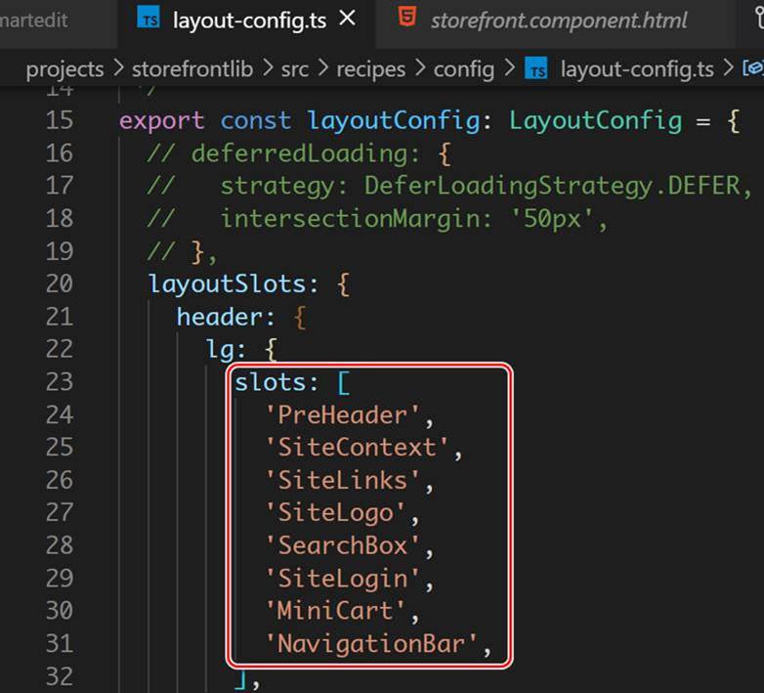
Task: Click the HTML5 icon on storefront tab
Action: pyautogui.click(x=407, y=17)
